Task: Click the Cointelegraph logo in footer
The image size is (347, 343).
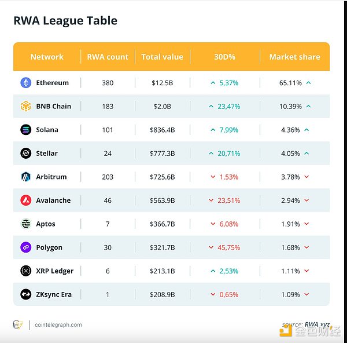Action: coord(18,325)
